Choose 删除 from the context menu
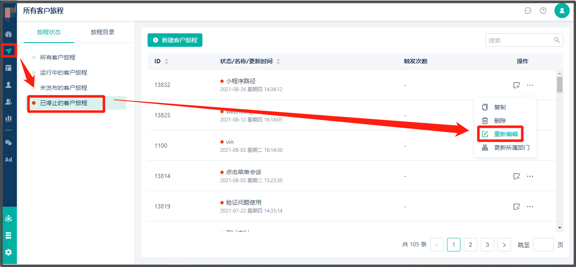This screenshot has width=576, height=267. pyautogui.click(x=505, y=121)
